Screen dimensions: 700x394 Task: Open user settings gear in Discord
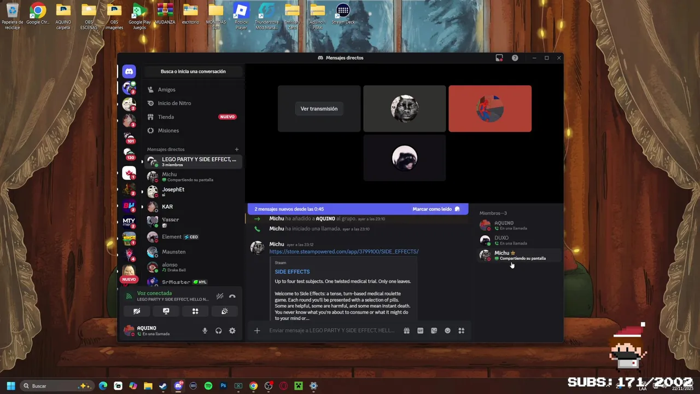pyautogui.click(x=232, y=331)
